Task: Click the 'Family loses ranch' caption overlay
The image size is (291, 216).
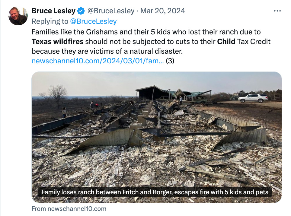Action: 155,192
